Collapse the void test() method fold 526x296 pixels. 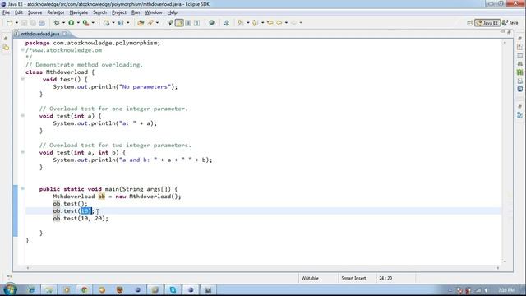click(22, 79)
